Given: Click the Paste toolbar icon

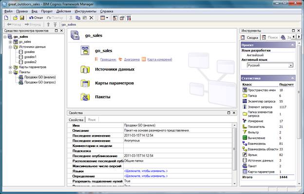Looking at the screenshot, I should pyautogui.click(x=85, y=18).
